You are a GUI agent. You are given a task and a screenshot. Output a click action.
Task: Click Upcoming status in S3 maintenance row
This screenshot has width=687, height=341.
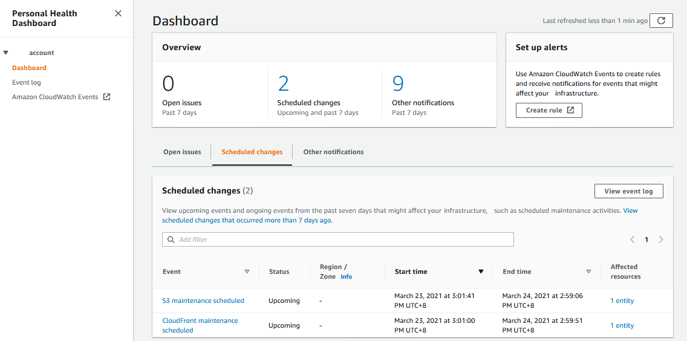[284, 300]
